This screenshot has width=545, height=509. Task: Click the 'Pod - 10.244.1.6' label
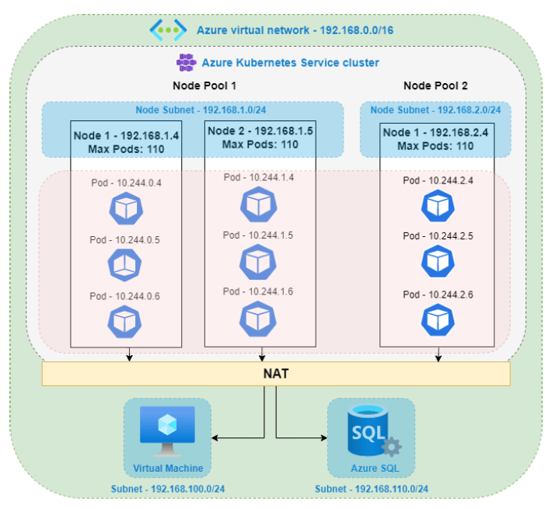point(258,291)
